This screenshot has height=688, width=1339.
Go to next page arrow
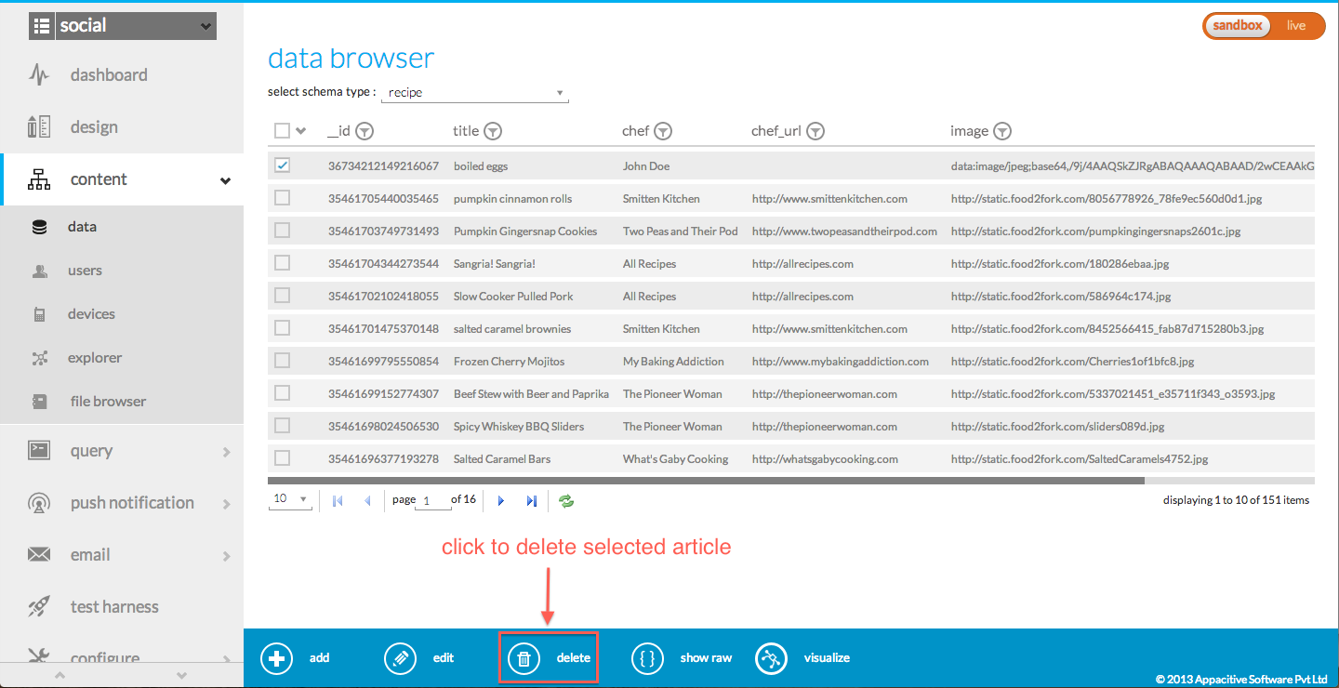pyautogui.click(x=501, y=501)
